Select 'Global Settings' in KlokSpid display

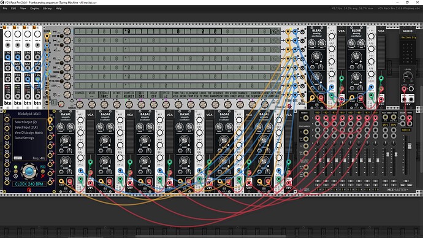(25, 138)
